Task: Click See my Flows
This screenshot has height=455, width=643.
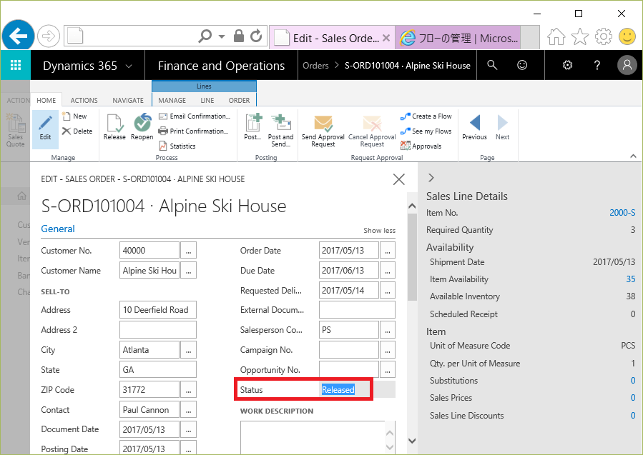Action: [x=426, y=131]
